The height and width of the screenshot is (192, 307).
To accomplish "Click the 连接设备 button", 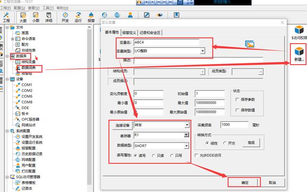I will [122, 125].
